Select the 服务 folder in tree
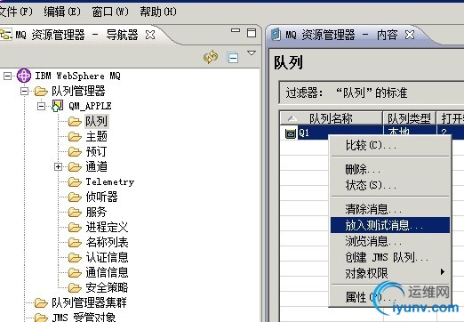Viewport: 464px width, 322px height. pos(96,212)
